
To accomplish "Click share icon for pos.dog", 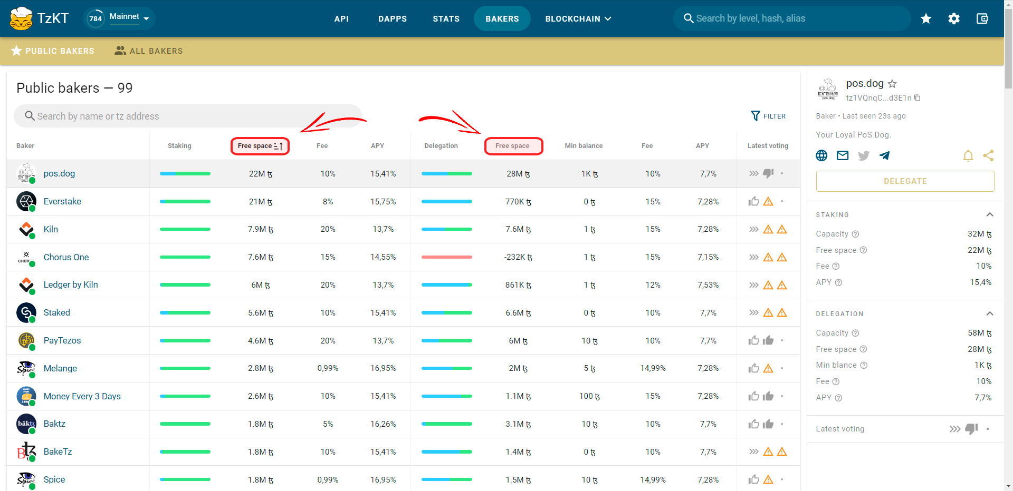I will click(x=989, y=155).
